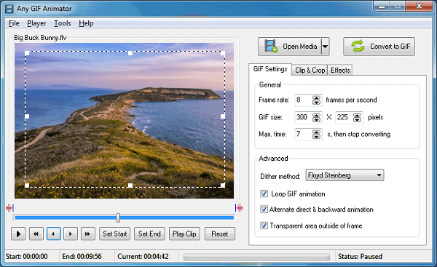Screen dimensions: 437x267
Task: Click the conversion progress bar
Action: click(256, 257)
